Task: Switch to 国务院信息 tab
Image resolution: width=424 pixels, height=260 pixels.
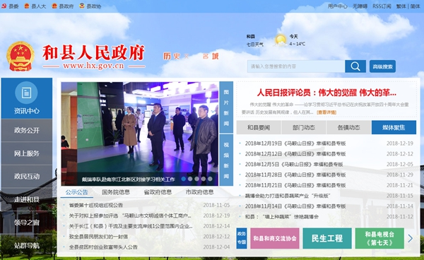Action: point(116,192)
